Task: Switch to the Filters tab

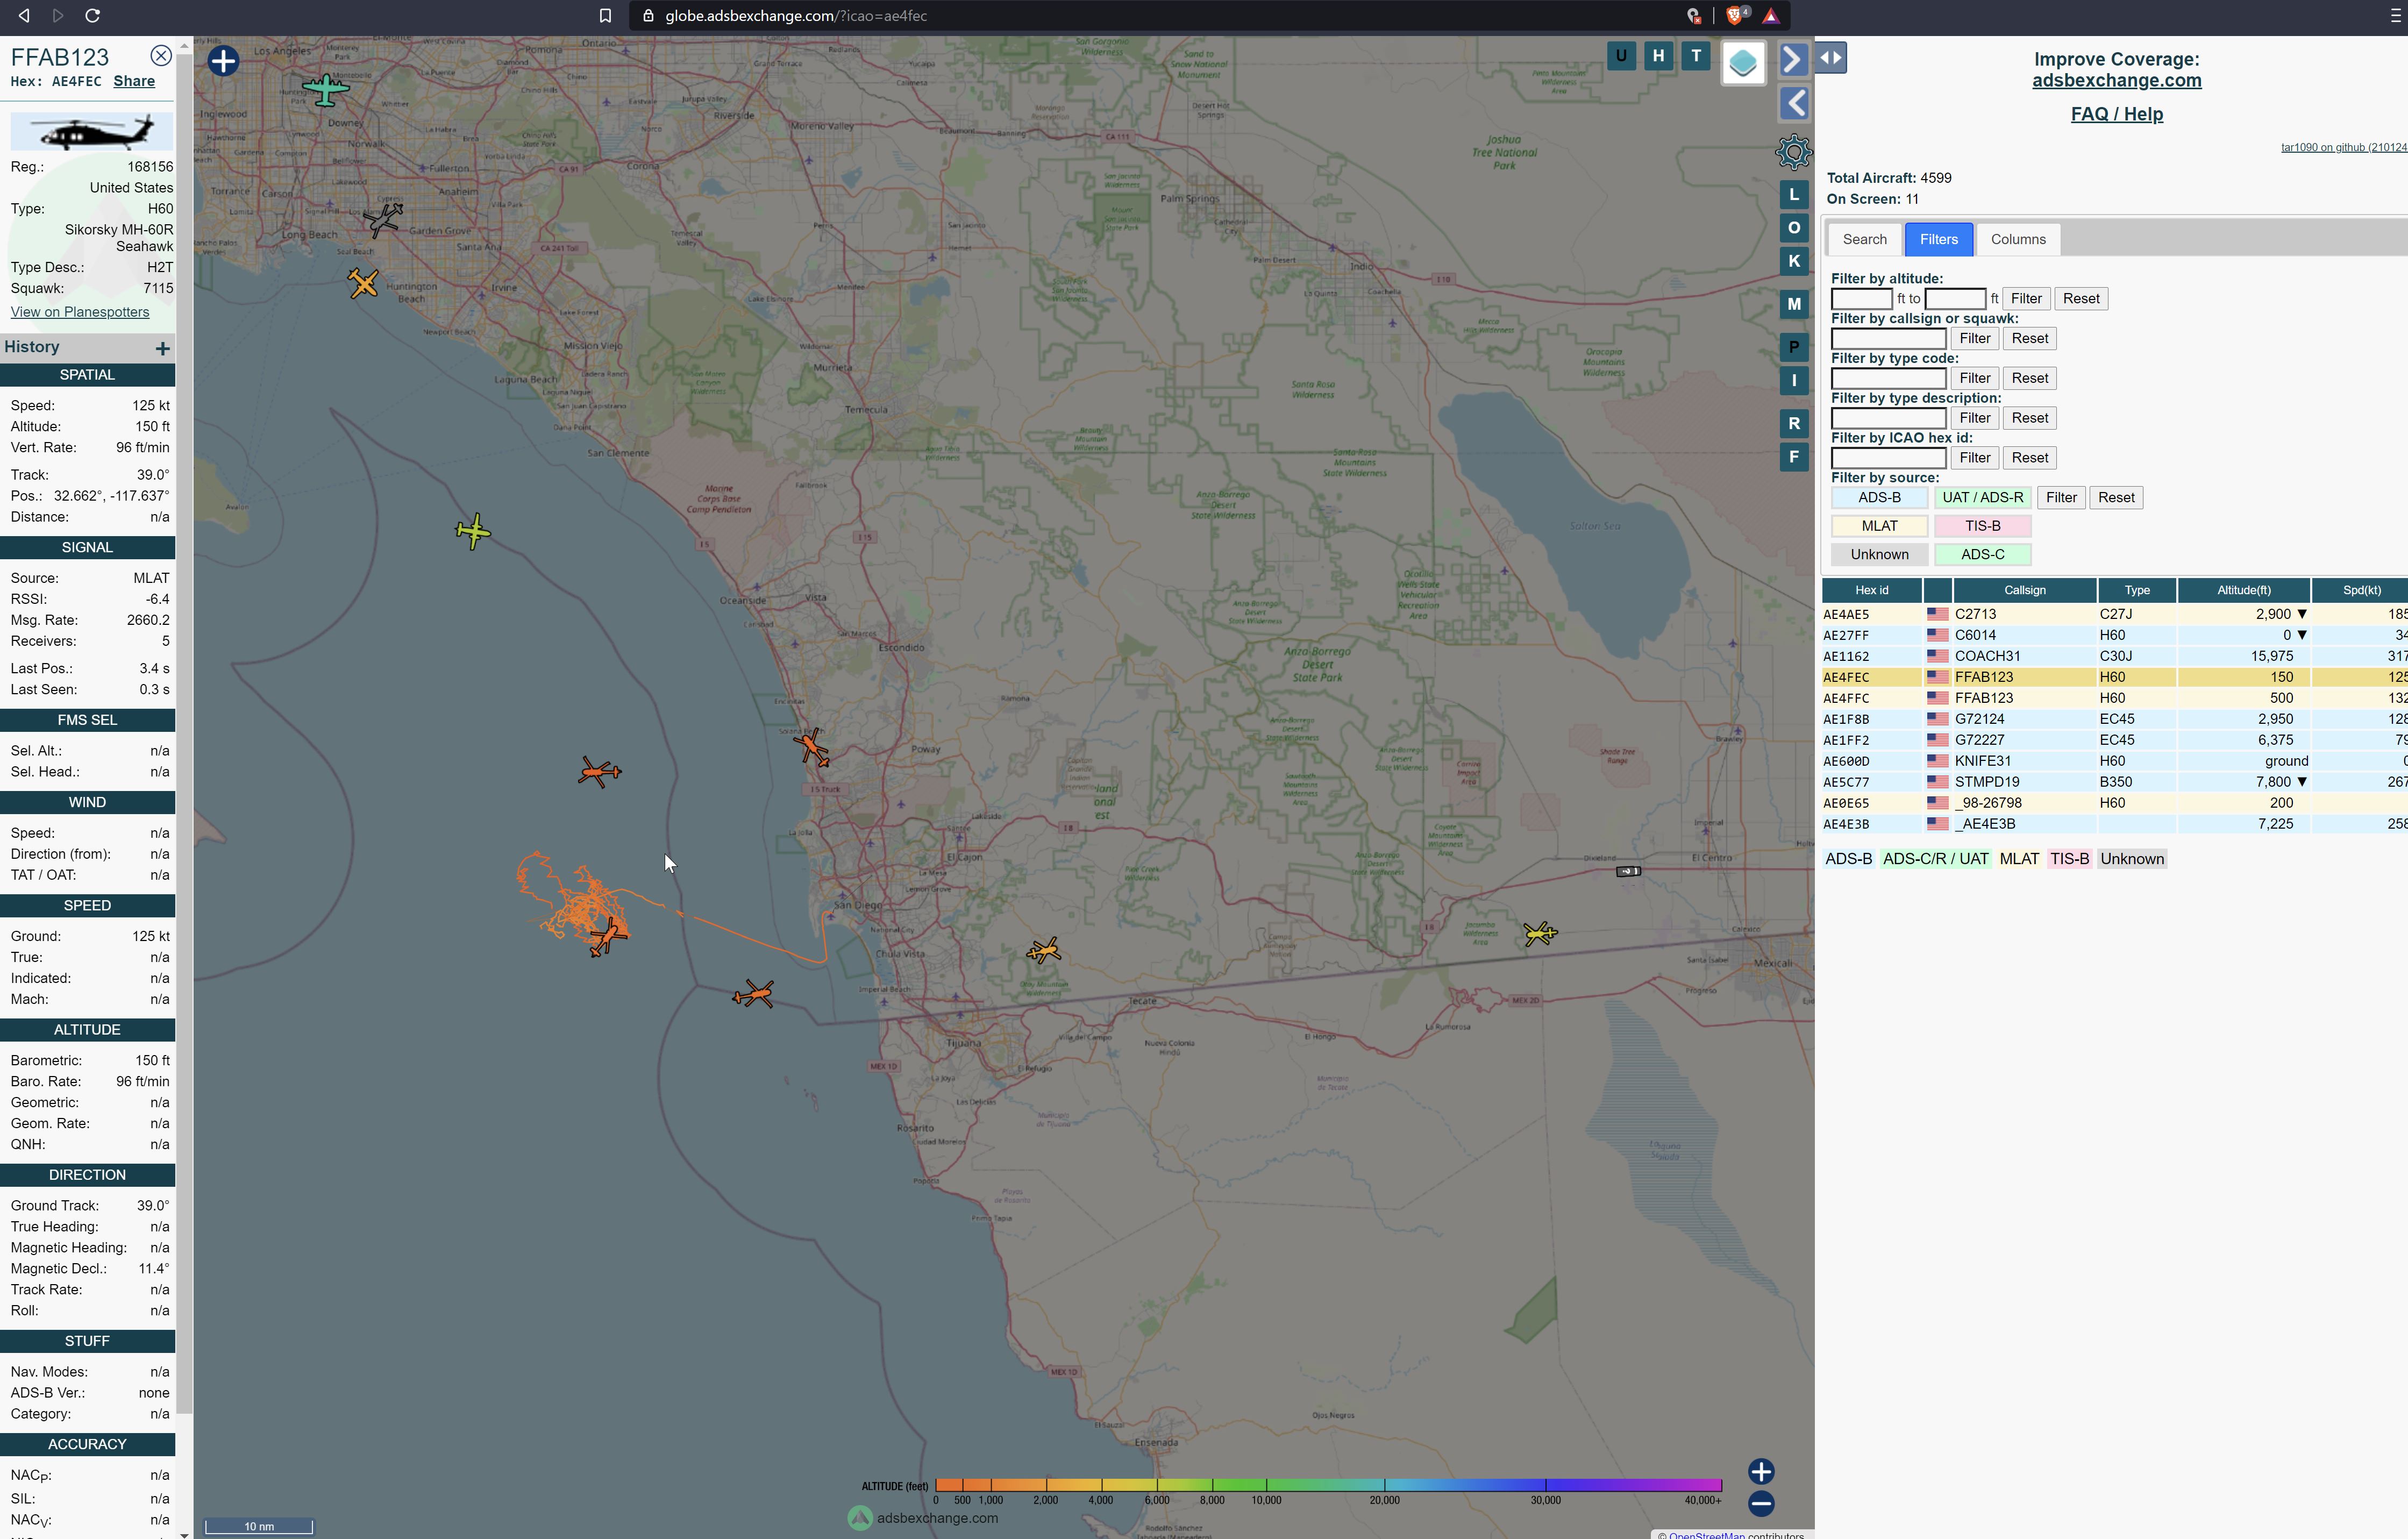Action: click(x=1938, y=239)
